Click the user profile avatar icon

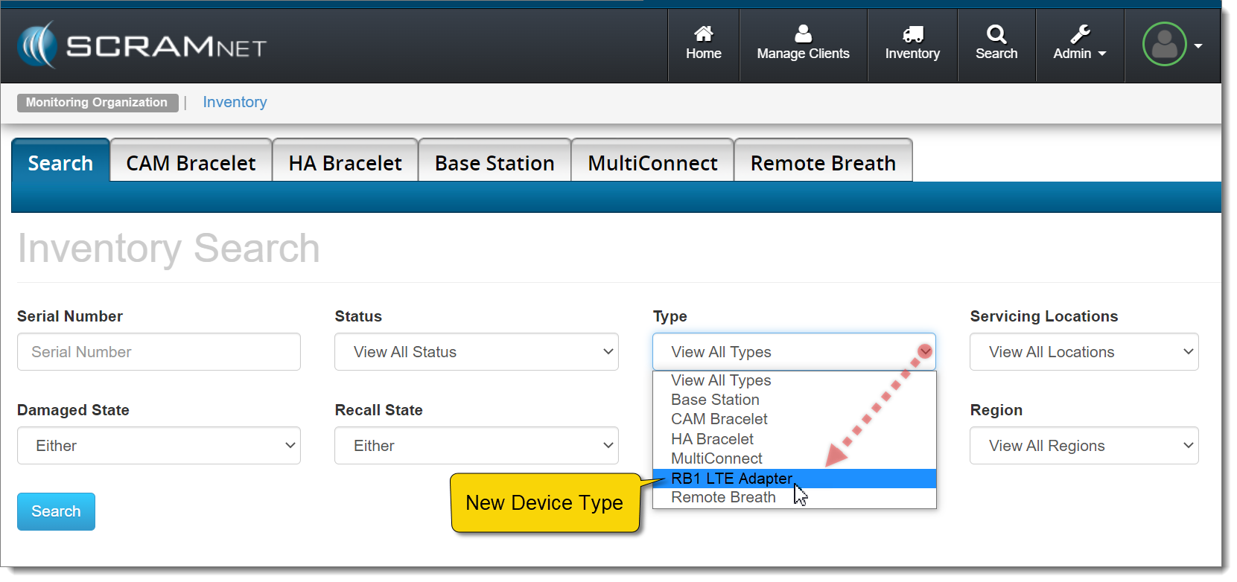pos(1164,45)
